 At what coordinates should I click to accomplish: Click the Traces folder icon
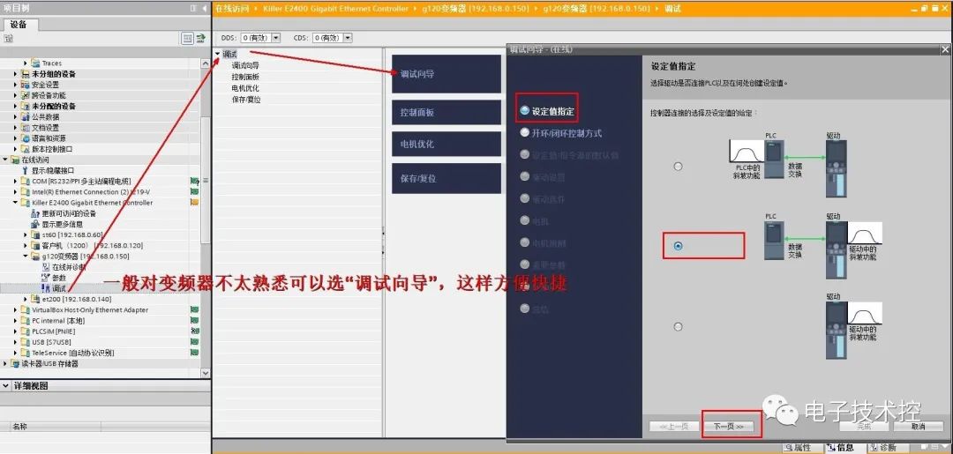[35, 63]
